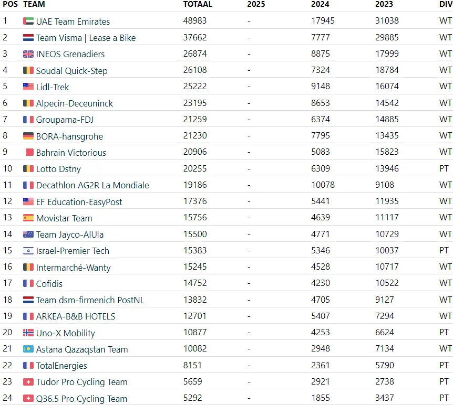Sort by the 2024 column header

pos(320,4)
